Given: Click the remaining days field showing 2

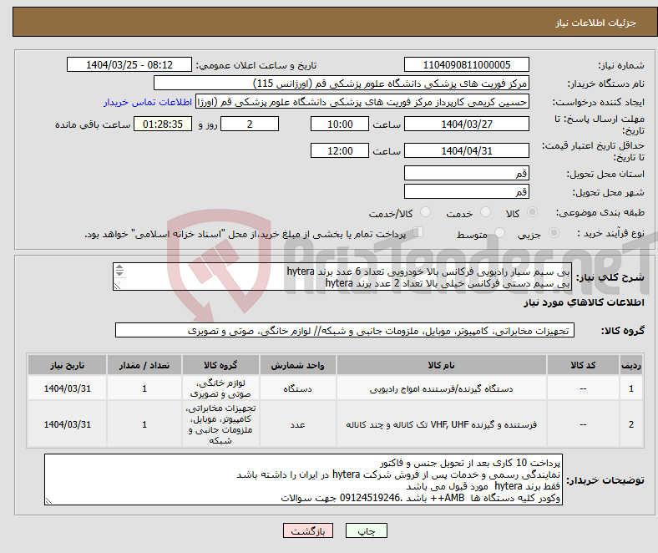Looking at the screenshot, I should 250,124.
